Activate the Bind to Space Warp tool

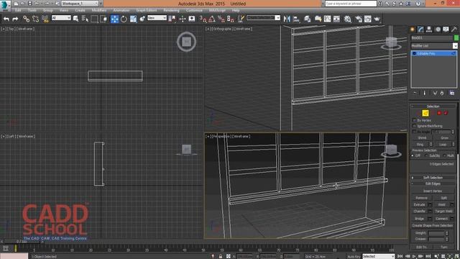45,19
